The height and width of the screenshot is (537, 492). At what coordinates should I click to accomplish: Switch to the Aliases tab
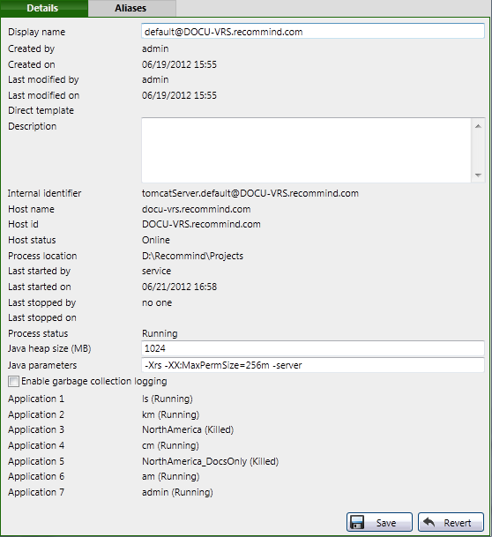click(x=132, y=8)
